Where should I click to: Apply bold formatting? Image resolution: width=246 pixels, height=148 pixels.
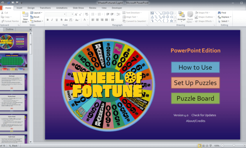tap(48, 20)
